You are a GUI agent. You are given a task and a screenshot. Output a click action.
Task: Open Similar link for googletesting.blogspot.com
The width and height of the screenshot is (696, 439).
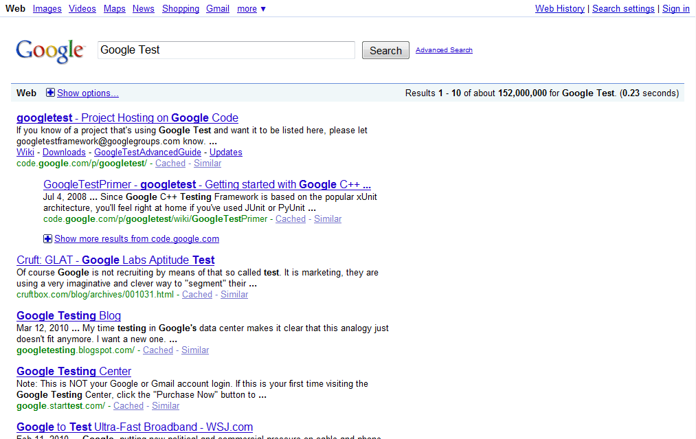[195, 350]
